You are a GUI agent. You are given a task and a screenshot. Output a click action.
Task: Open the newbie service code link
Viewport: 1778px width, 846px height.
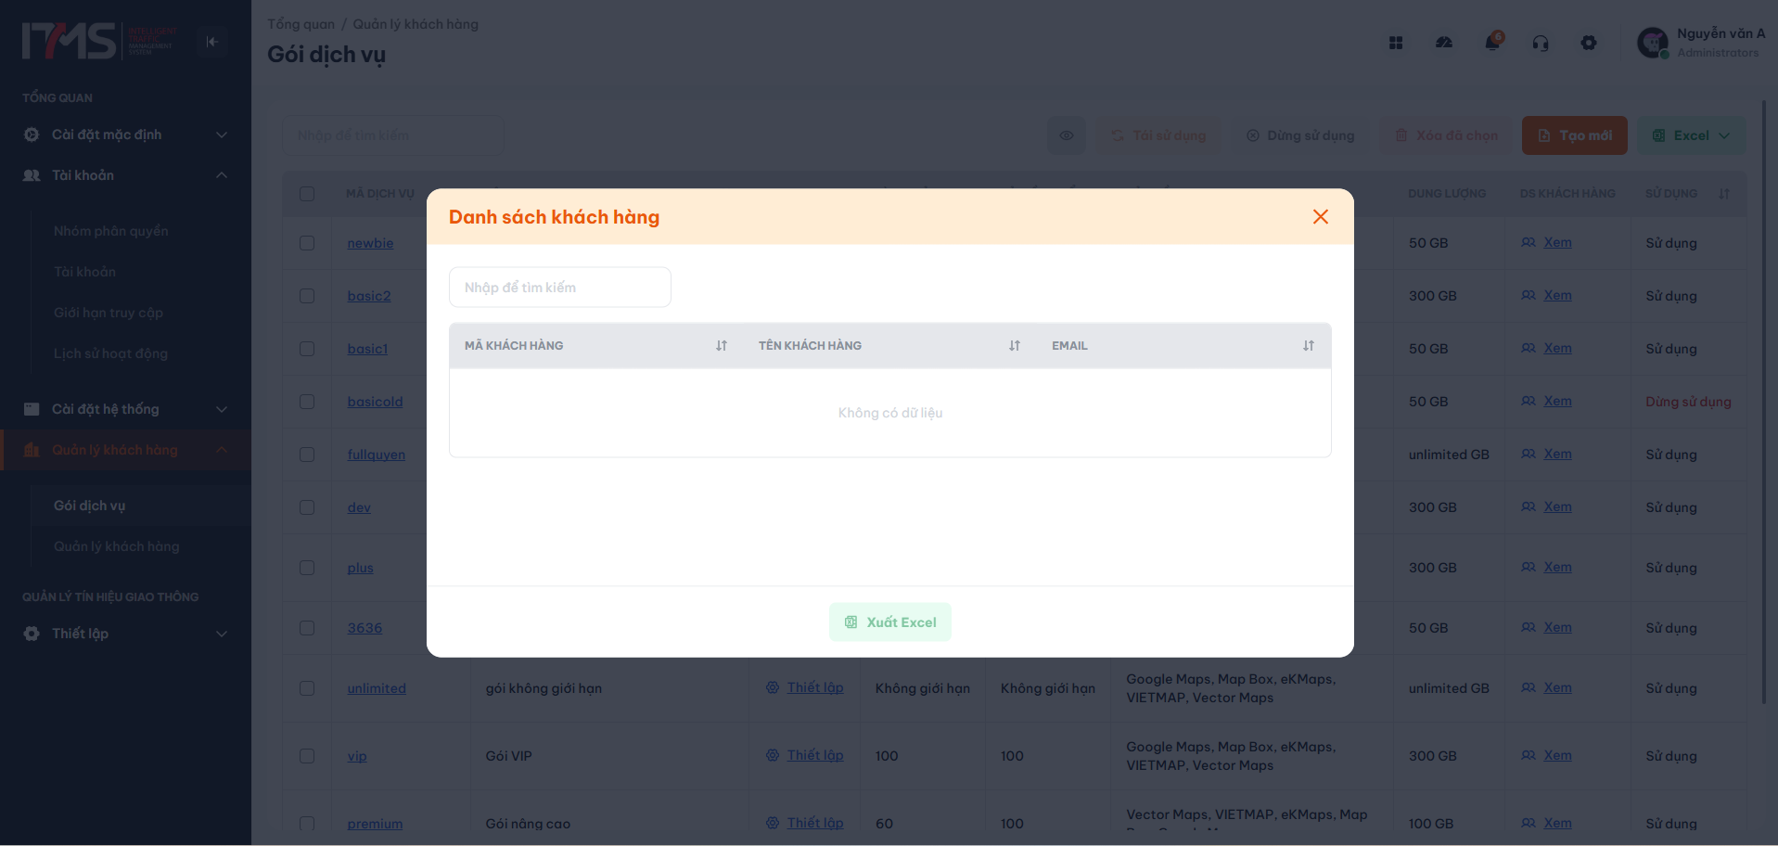(x=371, y=243)
